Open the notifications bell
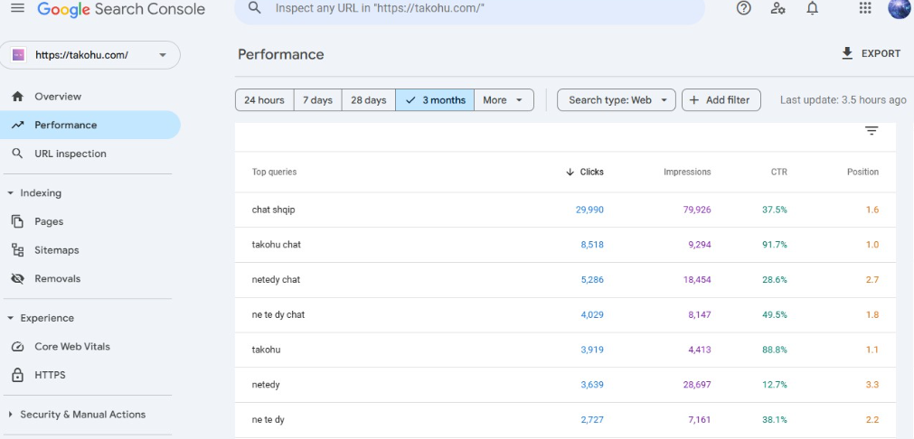The width and height of the screenshot is (914, 439). [812, 8]
